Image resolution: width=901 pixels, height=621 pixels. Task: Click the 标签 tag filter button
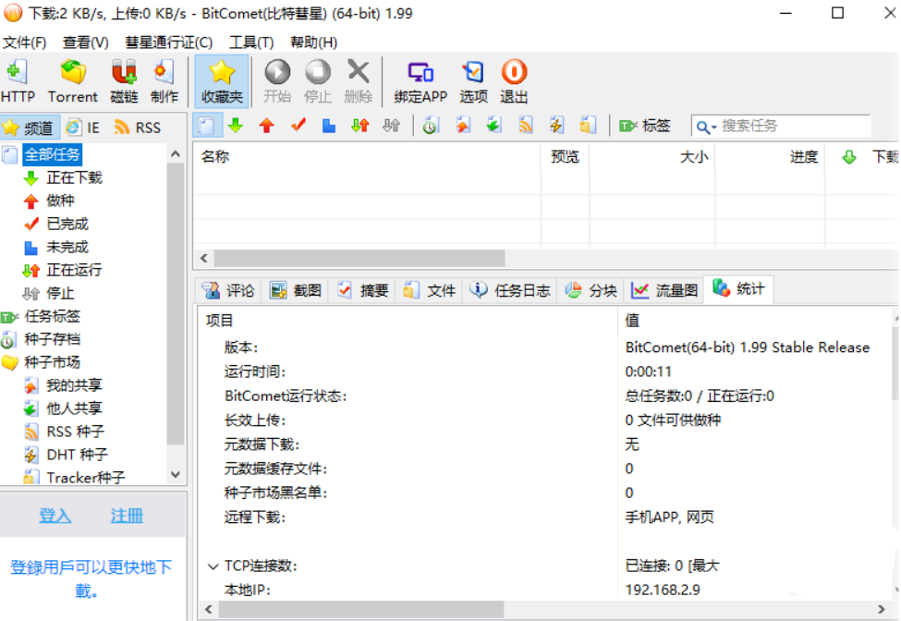coord(645,126)
